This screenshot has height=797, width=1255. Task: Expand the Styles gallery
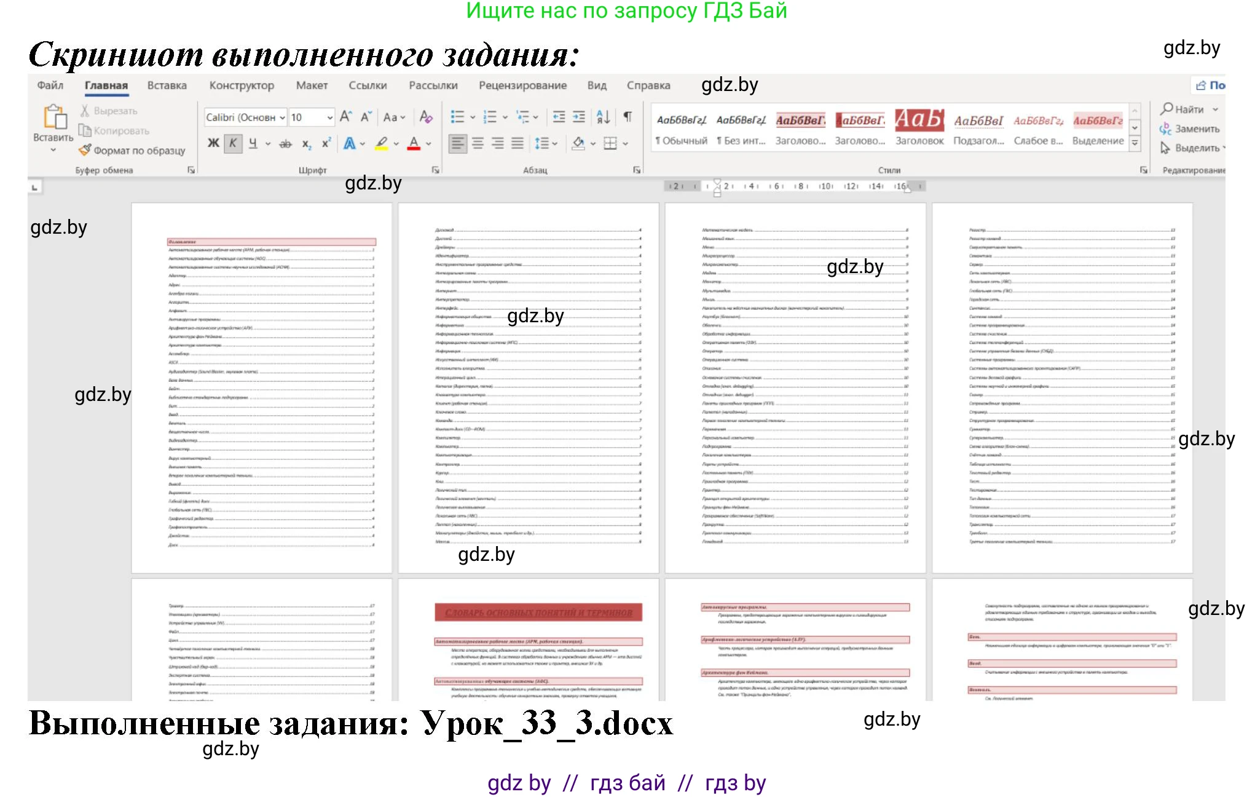1135,143
